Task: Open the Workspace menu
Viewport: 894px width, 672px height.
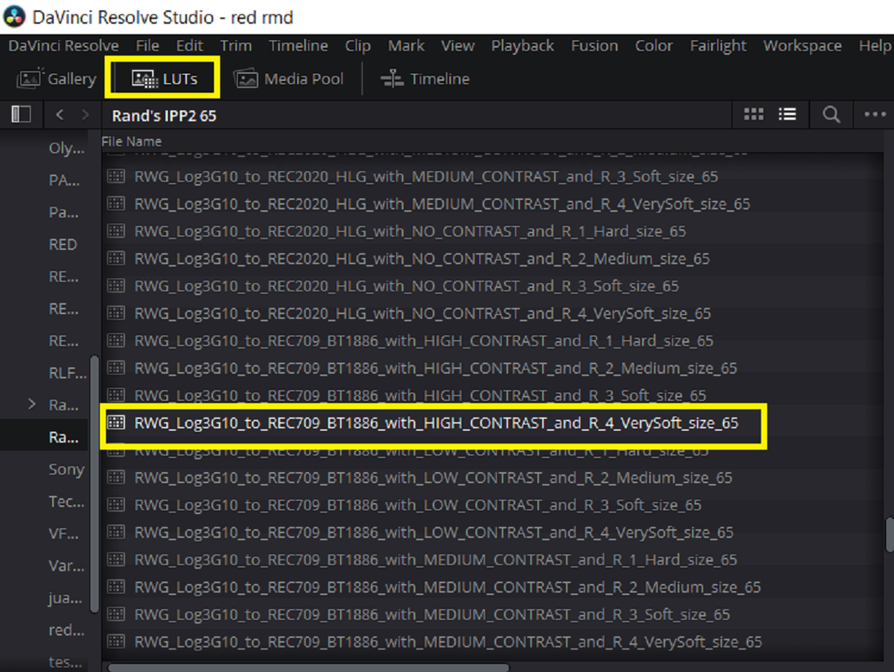Action: pos(803,45)
